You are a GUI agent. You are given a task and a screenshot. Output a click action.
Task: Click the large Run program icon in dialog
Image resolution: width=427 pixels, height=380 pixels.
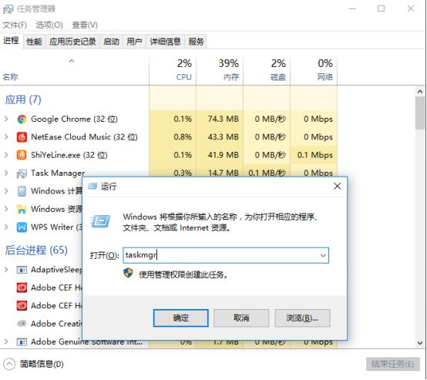click(x=100, y=221)
